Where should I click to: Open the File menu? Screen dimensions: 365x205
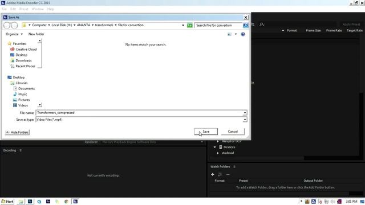(x=4, y=9)
